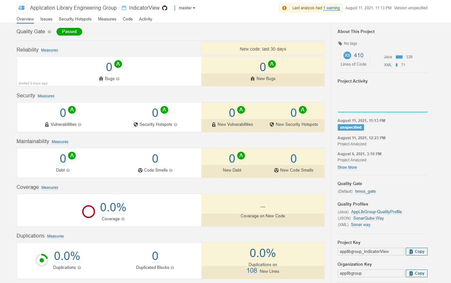
Task: Switch to the Overview tab
Action: (x=25, y=19)
